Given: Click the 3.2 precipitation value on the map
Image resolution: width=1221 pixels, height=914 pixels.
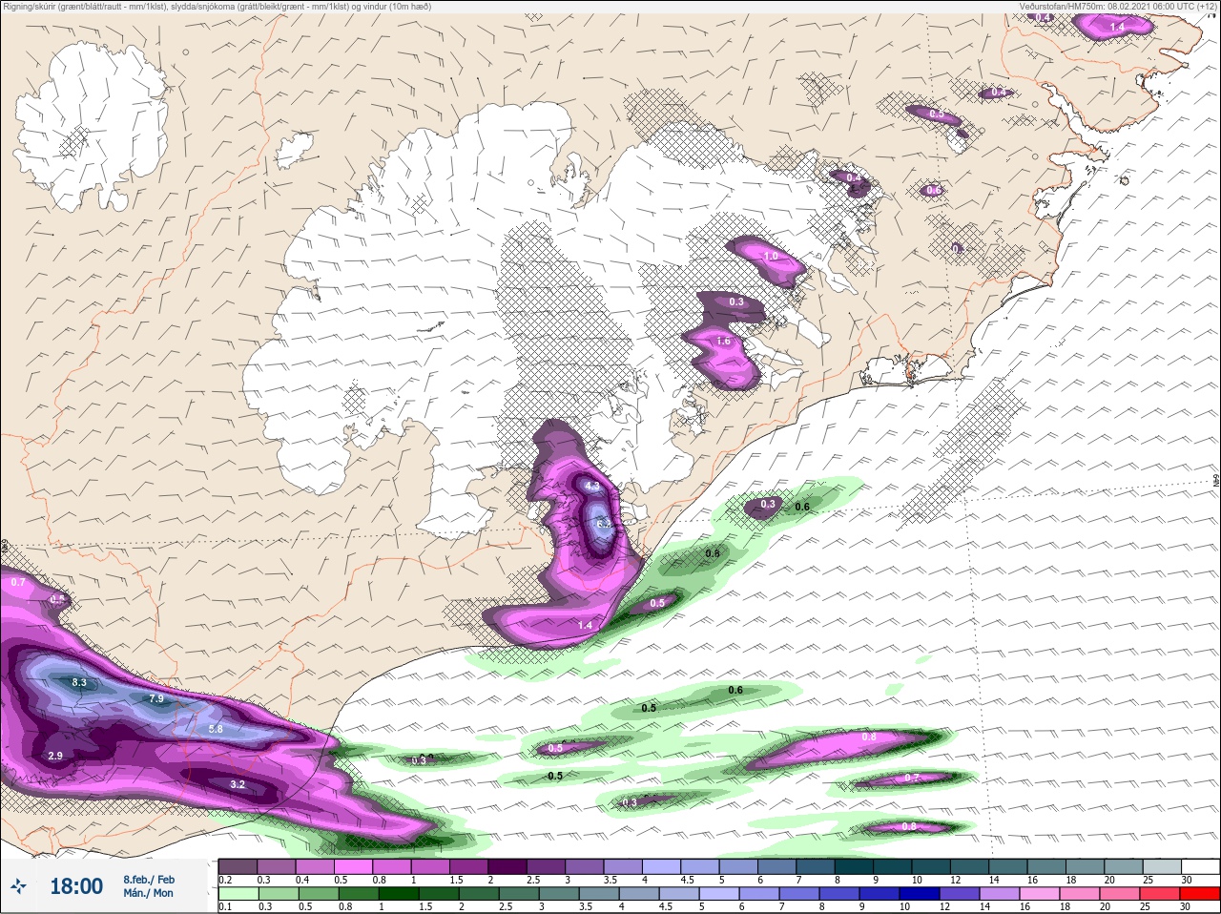Looking at the screenshot, I should (238, 784).
